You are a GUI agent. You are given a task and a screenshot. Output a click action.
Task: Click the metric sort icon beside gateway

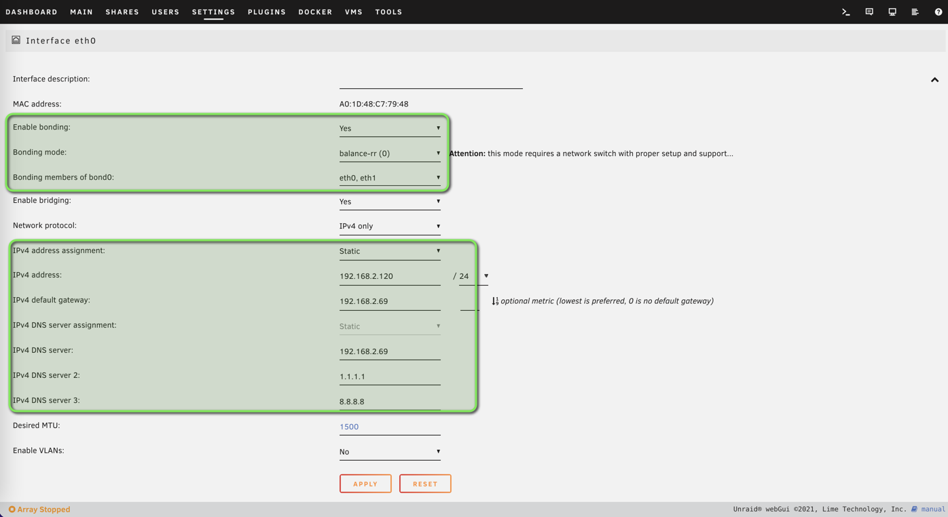pyautogui.click(x=495, y=301)
